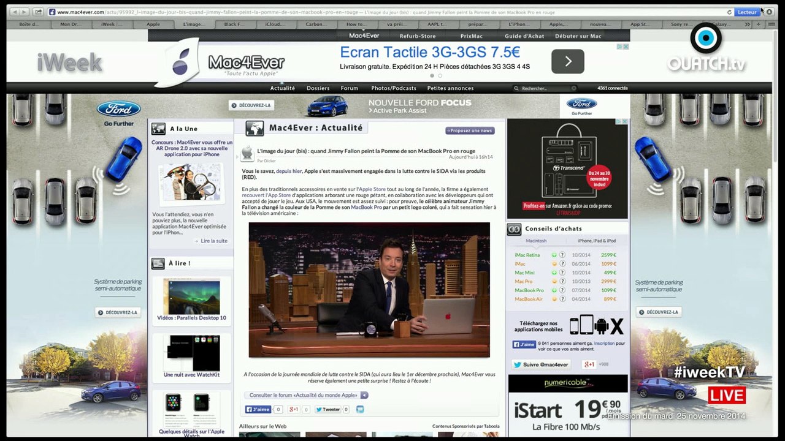Image resolution: width=785 pixels, height=441 pixels.
Task: Click the Facebook J'aime button under article
Action: 258,409
